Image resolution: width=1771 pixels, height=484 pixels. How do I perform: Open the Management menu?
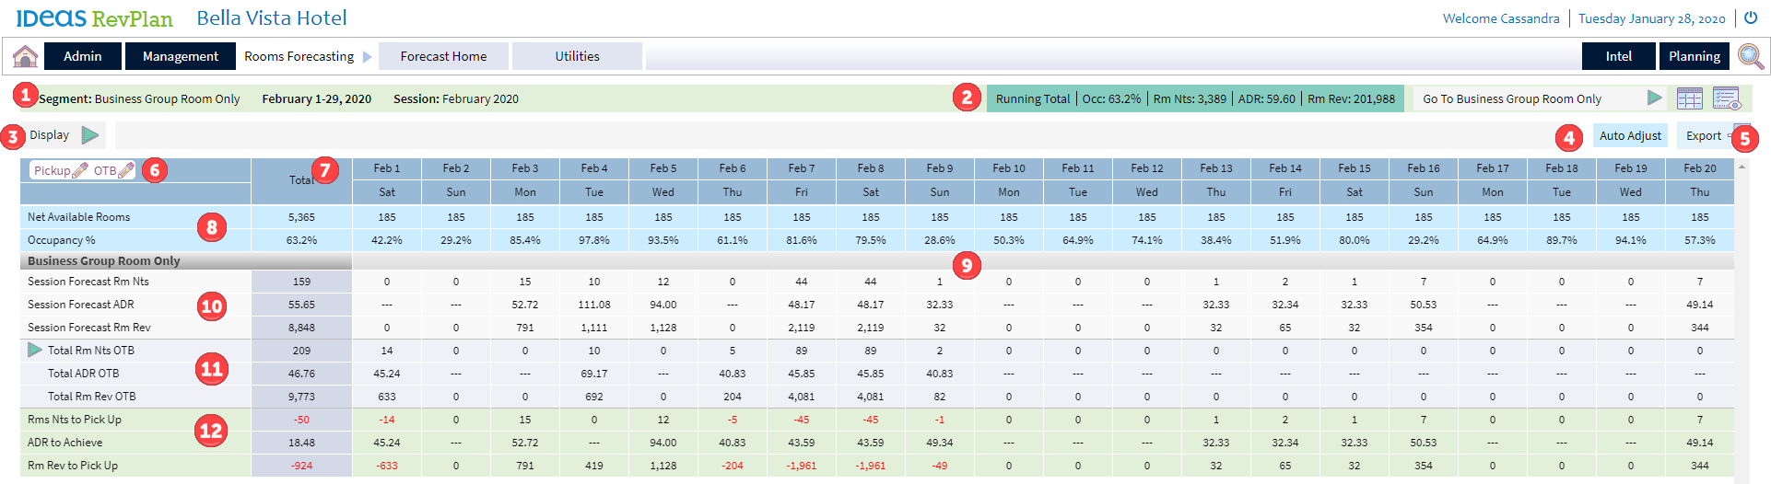click(x=181, y=56)
